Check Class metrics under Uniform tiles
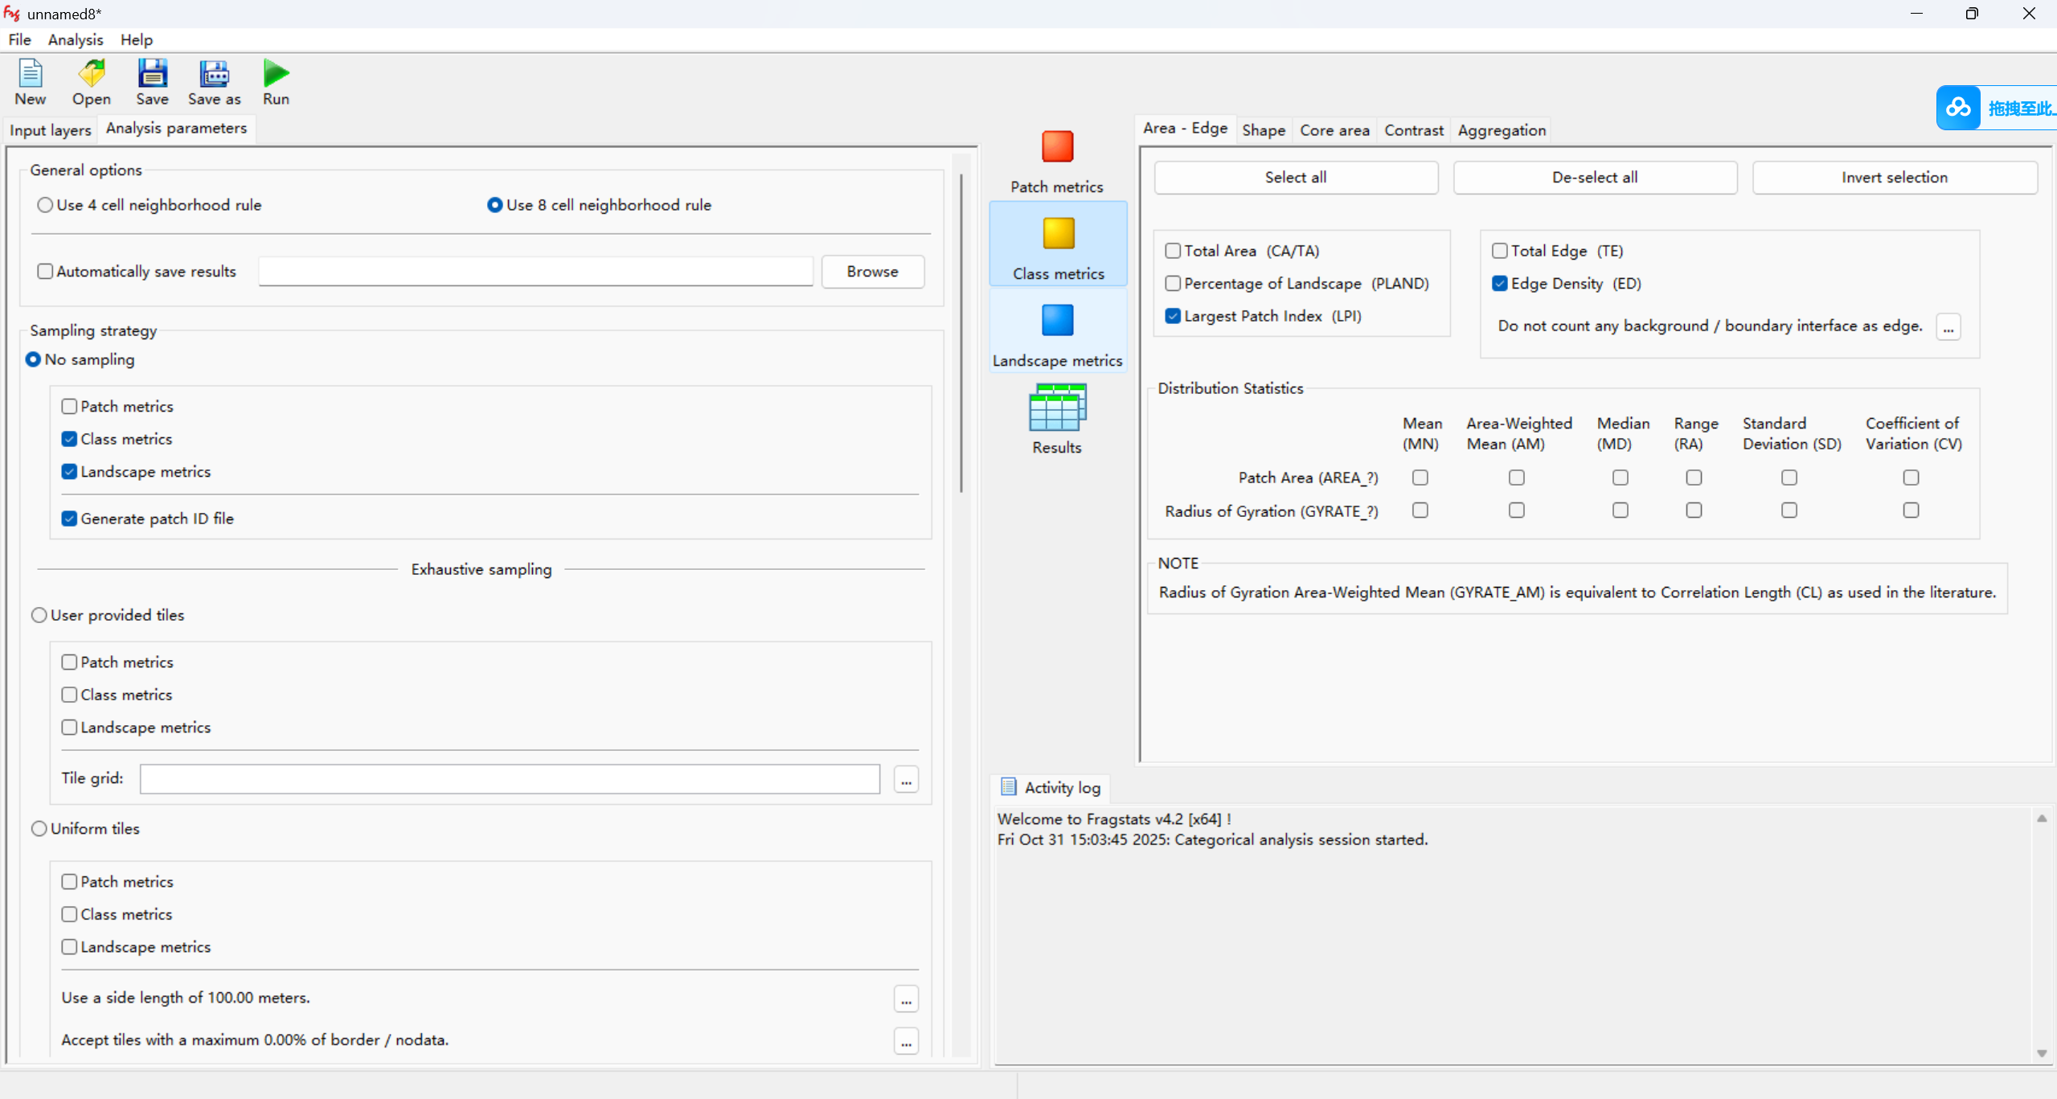Screen dimensions: 2057x1099 pyautogui.click(x=69, y=914)
